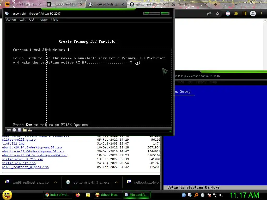Open the Chrome three-dot menu
The height and width of the screenshot is (200, 267).
click(261, 14)
